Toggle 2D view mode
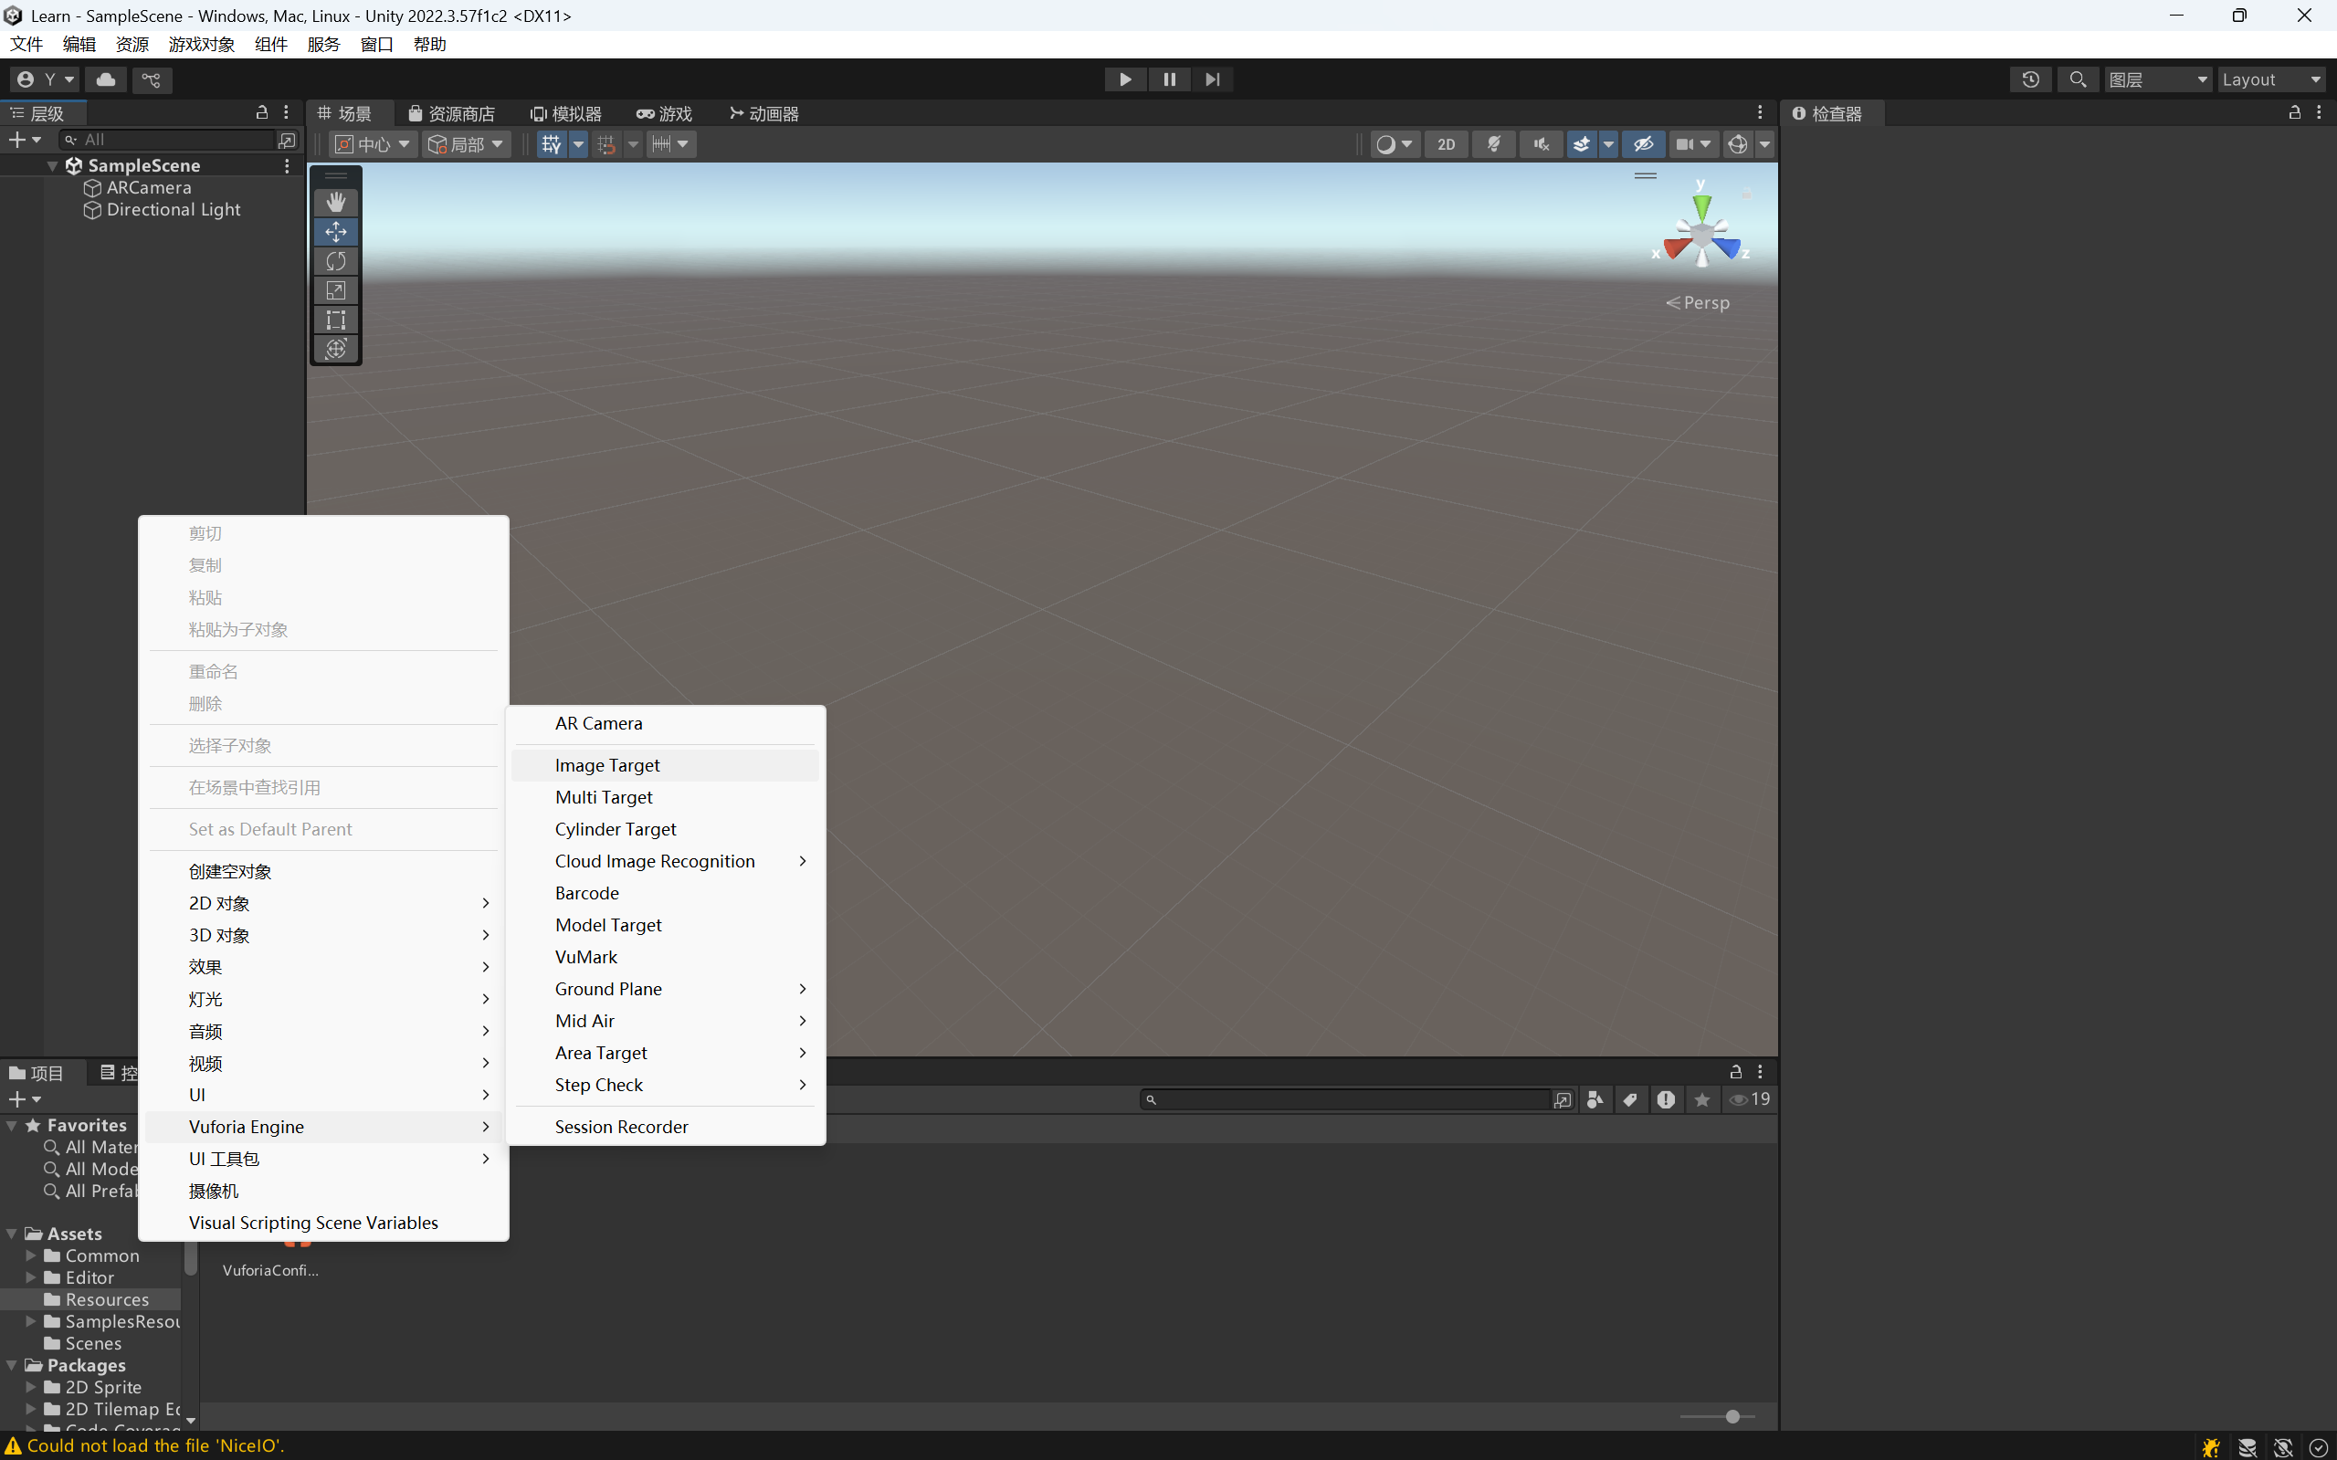 pyautogui.click(x=1446, y=144)
